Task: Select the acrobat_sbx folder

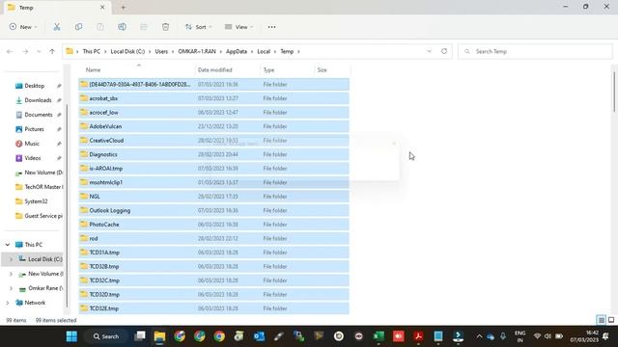Action: pyautogui.click(x=213, y=98)
